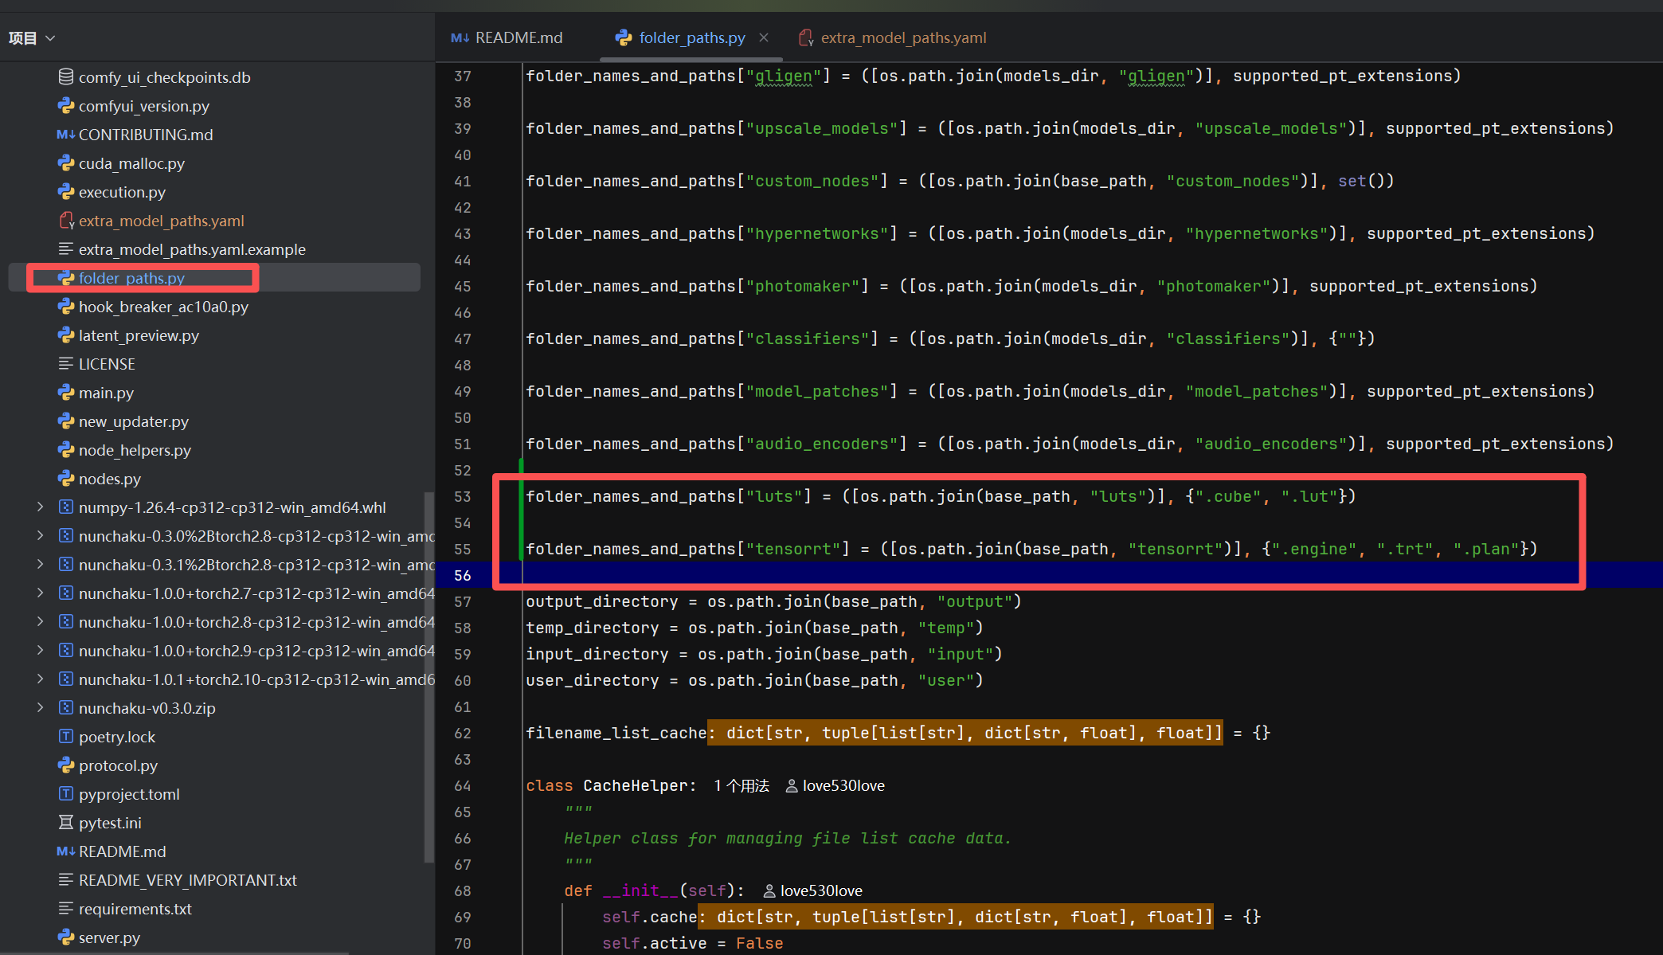The height and width of the screenshot is (955, 1663).
Task: Click archive icon of nunchaku-v0.3.0.zip
Action: 66,708
